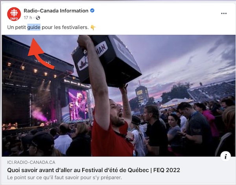The image size is (236, 185).
Task: Click the highlighted word guide
Action: tap(34, 27)
